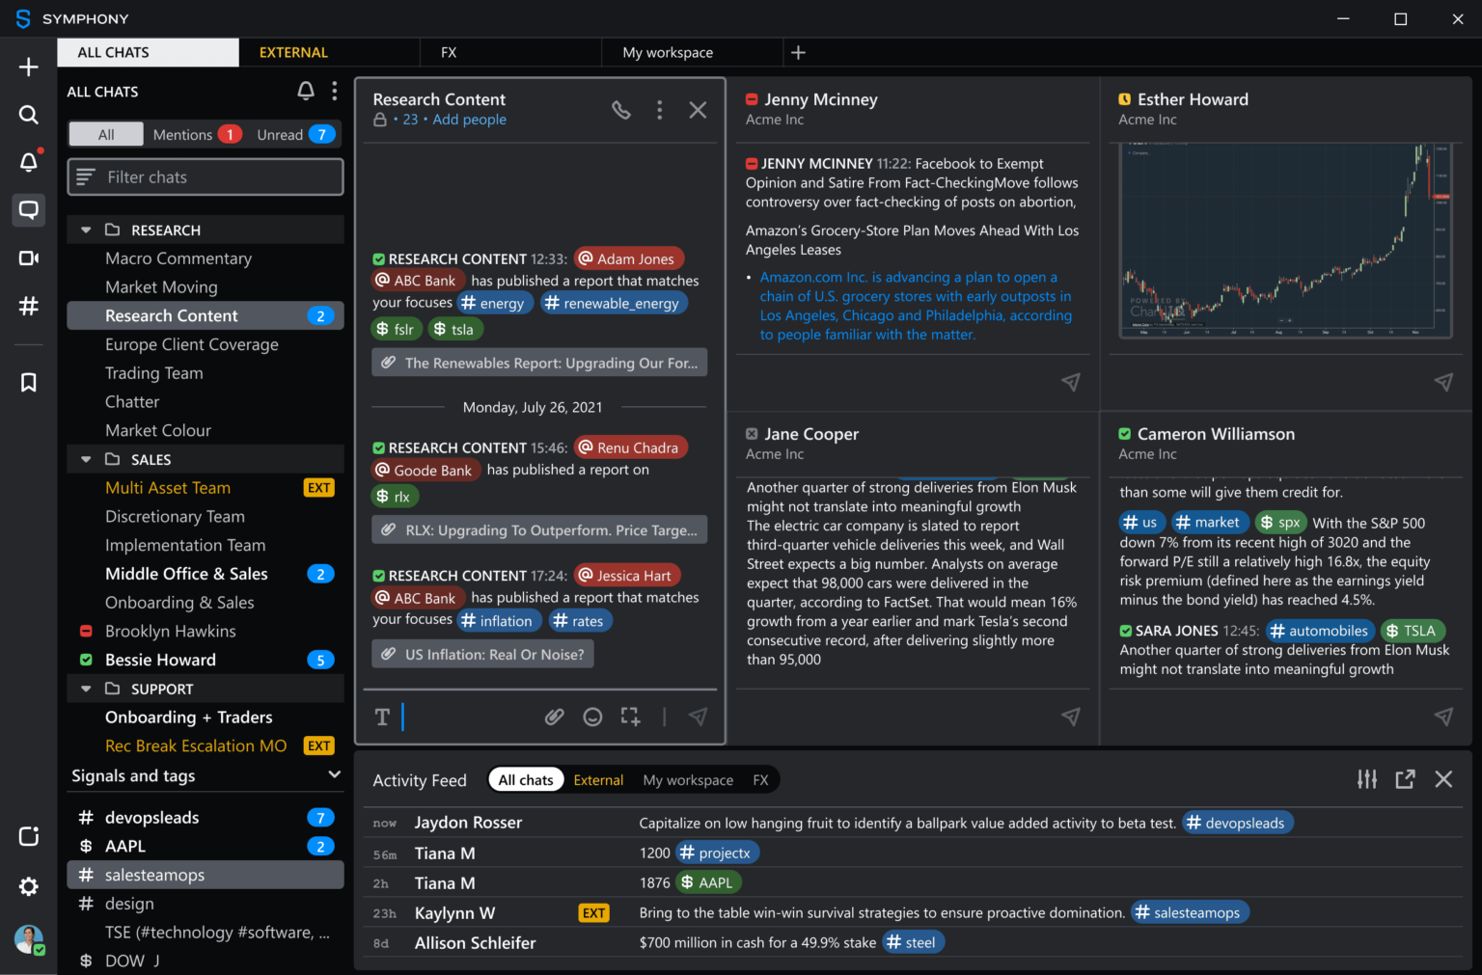Click the bell icon next to ALL CHATS
This screenshot has height=975, width=1482.
(x=306, y=91)
